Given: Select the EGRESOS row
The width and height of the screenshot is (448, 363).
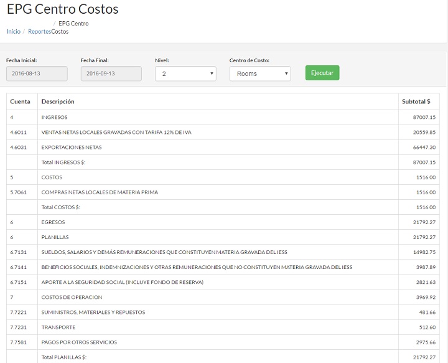Looking at the screenshot, I should [x=53, y=222].
